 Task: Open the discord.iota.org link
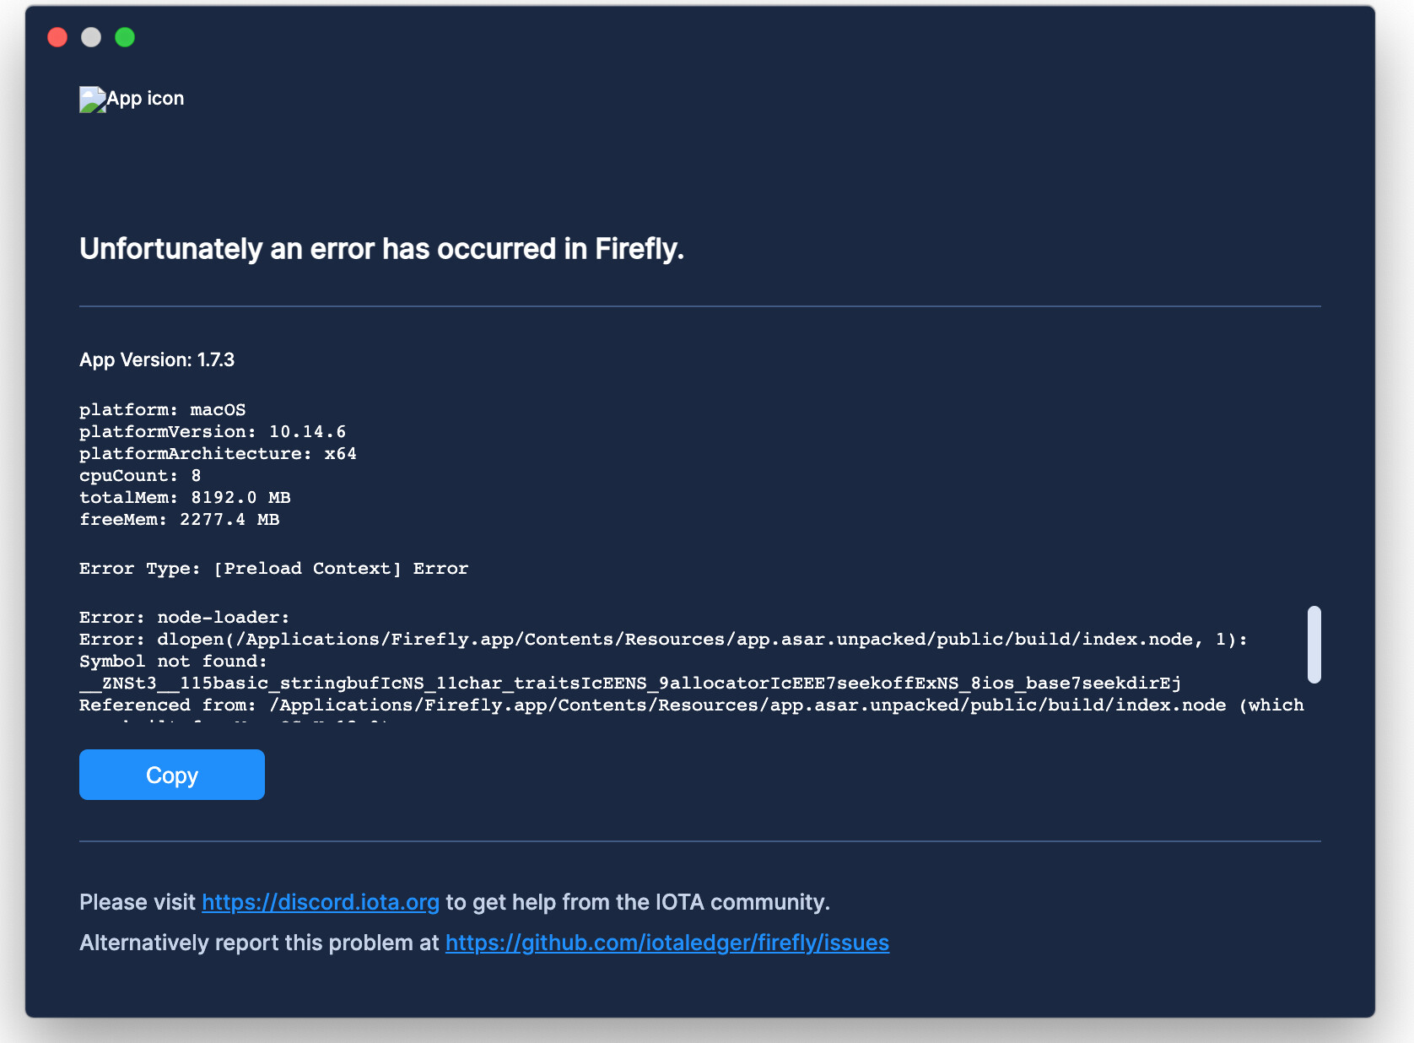[321, 902]
